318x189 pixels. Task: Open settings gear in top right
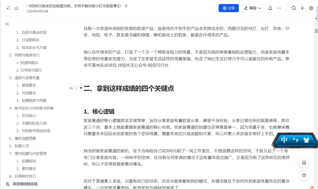click(311, 8)
